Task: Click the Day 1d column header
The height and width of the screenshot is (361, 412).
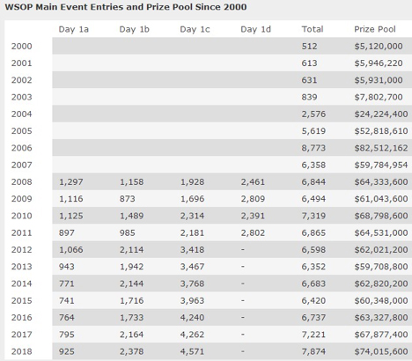Action: (255, 29)
